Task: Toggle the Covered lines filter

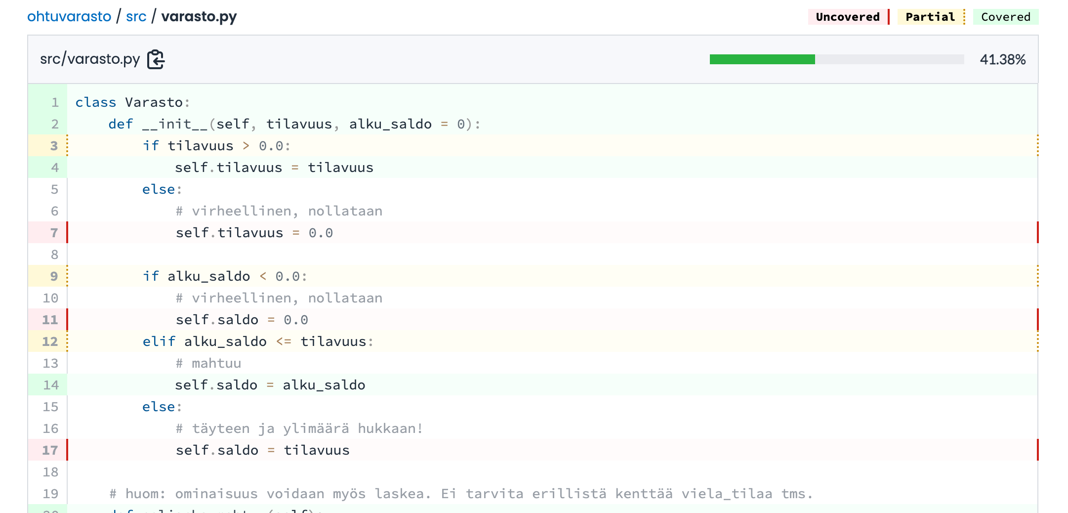Action: pyautogui.click(x=1005, y=17)
